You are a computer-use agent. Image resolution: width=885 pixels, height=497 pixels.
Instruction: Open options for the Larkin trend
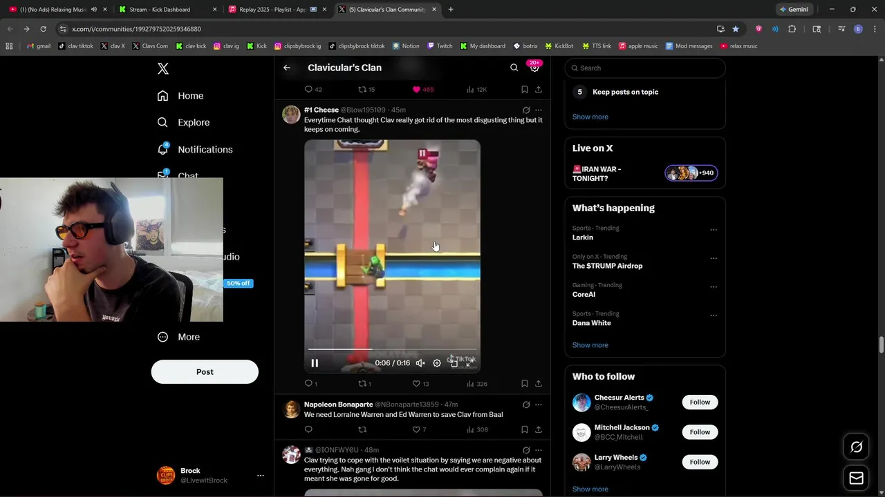[x=714, y=230]
